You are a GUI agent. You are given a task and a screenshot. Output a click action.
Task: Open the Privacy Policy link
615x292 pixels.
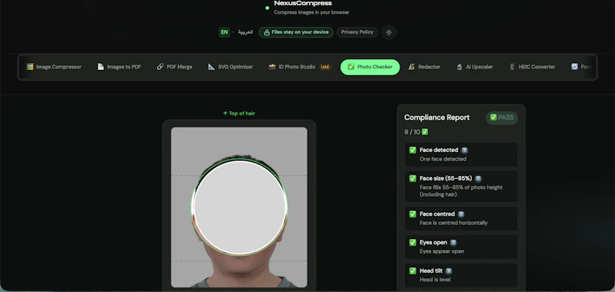tap(357, 32)
